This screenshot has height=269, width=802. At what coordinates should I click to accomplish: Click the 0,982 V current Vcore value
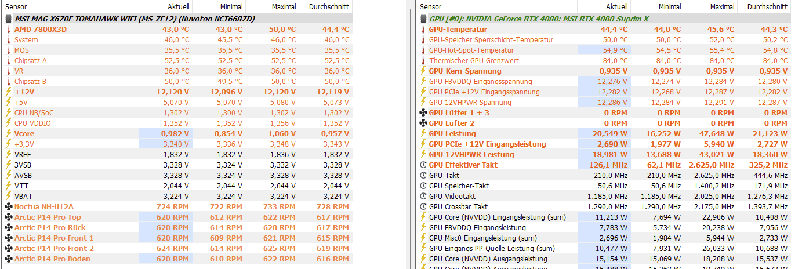[174, 133]
